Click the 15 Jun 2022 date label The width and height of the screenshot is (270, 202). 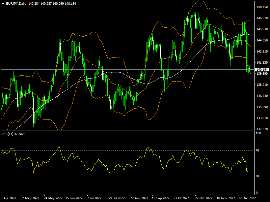(74, 198)
